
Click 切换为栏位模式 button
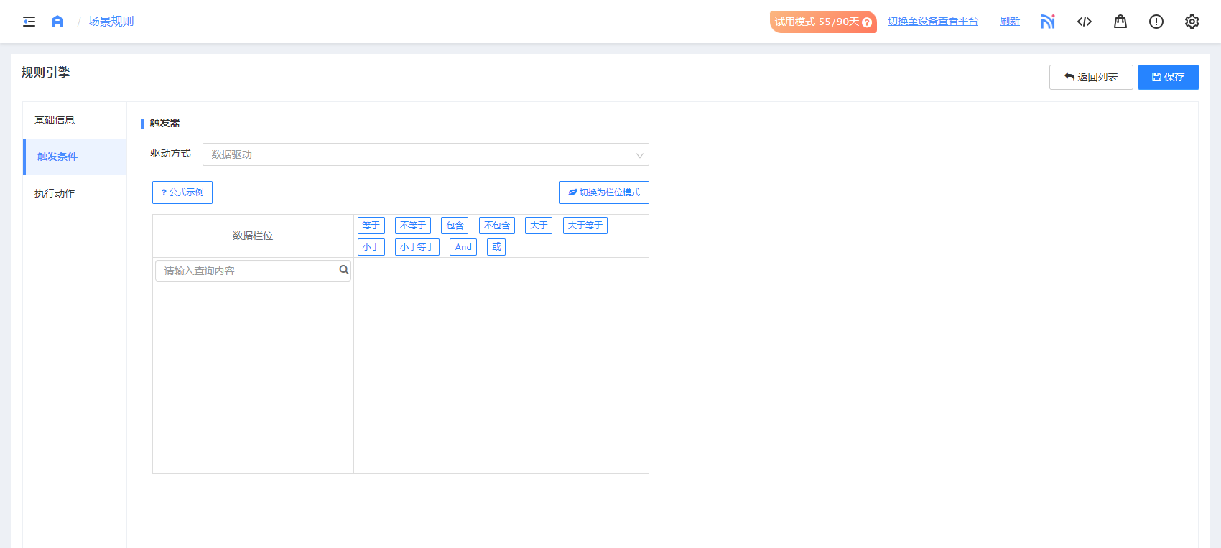point(603,192)
